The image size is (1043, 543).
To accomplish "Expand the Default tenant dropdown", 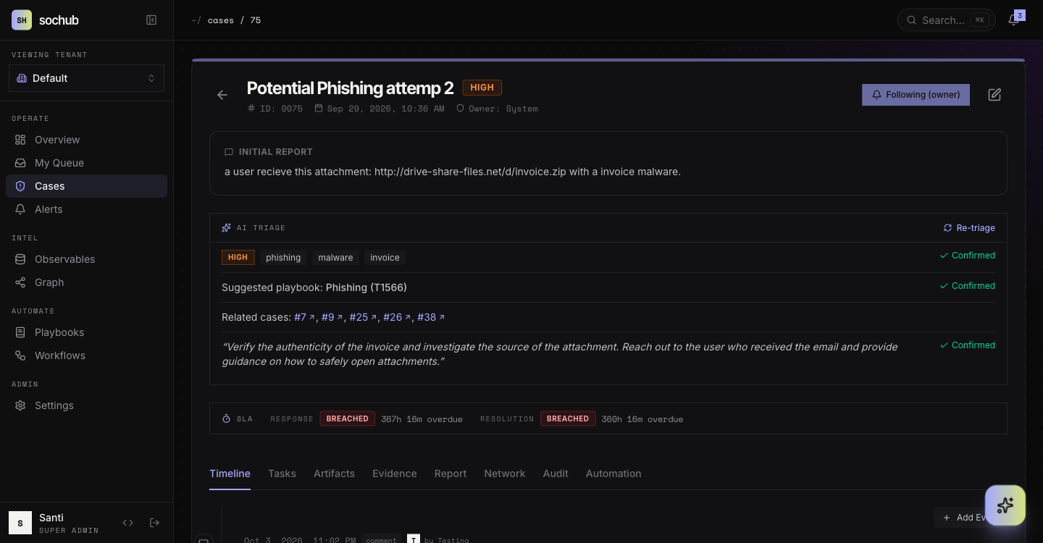I will click(86, 78).
